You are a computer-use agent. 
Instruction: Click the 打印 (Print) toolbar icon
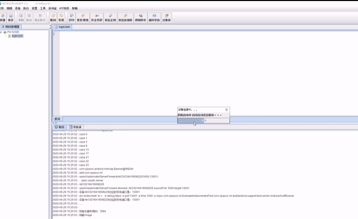tap(71, 17)
